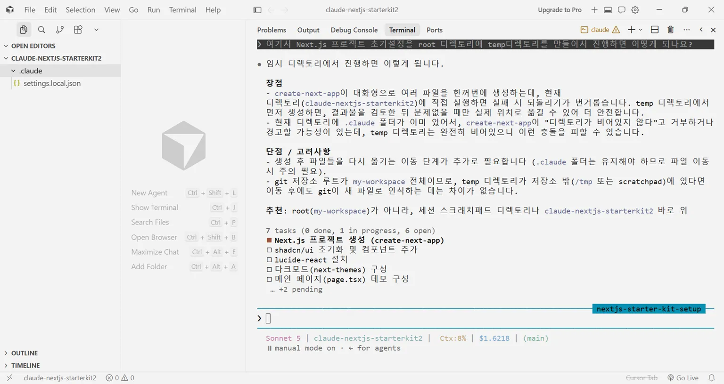The width and height of the screenshot is (724, 384).
Task: Close the terminal panel
Action: click(713, 30)
